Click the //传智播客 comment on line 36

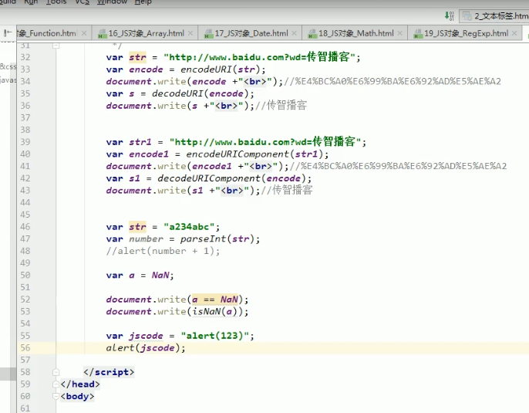[281, 105]
